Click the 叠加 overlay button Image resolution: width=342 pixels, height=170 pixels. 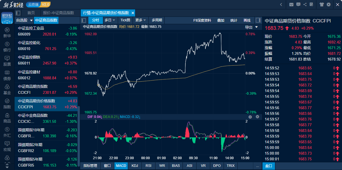click(221, 20)
